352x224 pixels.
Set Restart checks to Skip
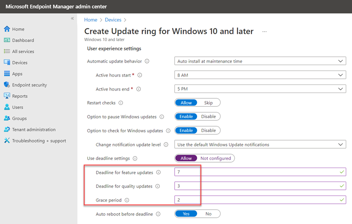[208, 103]
